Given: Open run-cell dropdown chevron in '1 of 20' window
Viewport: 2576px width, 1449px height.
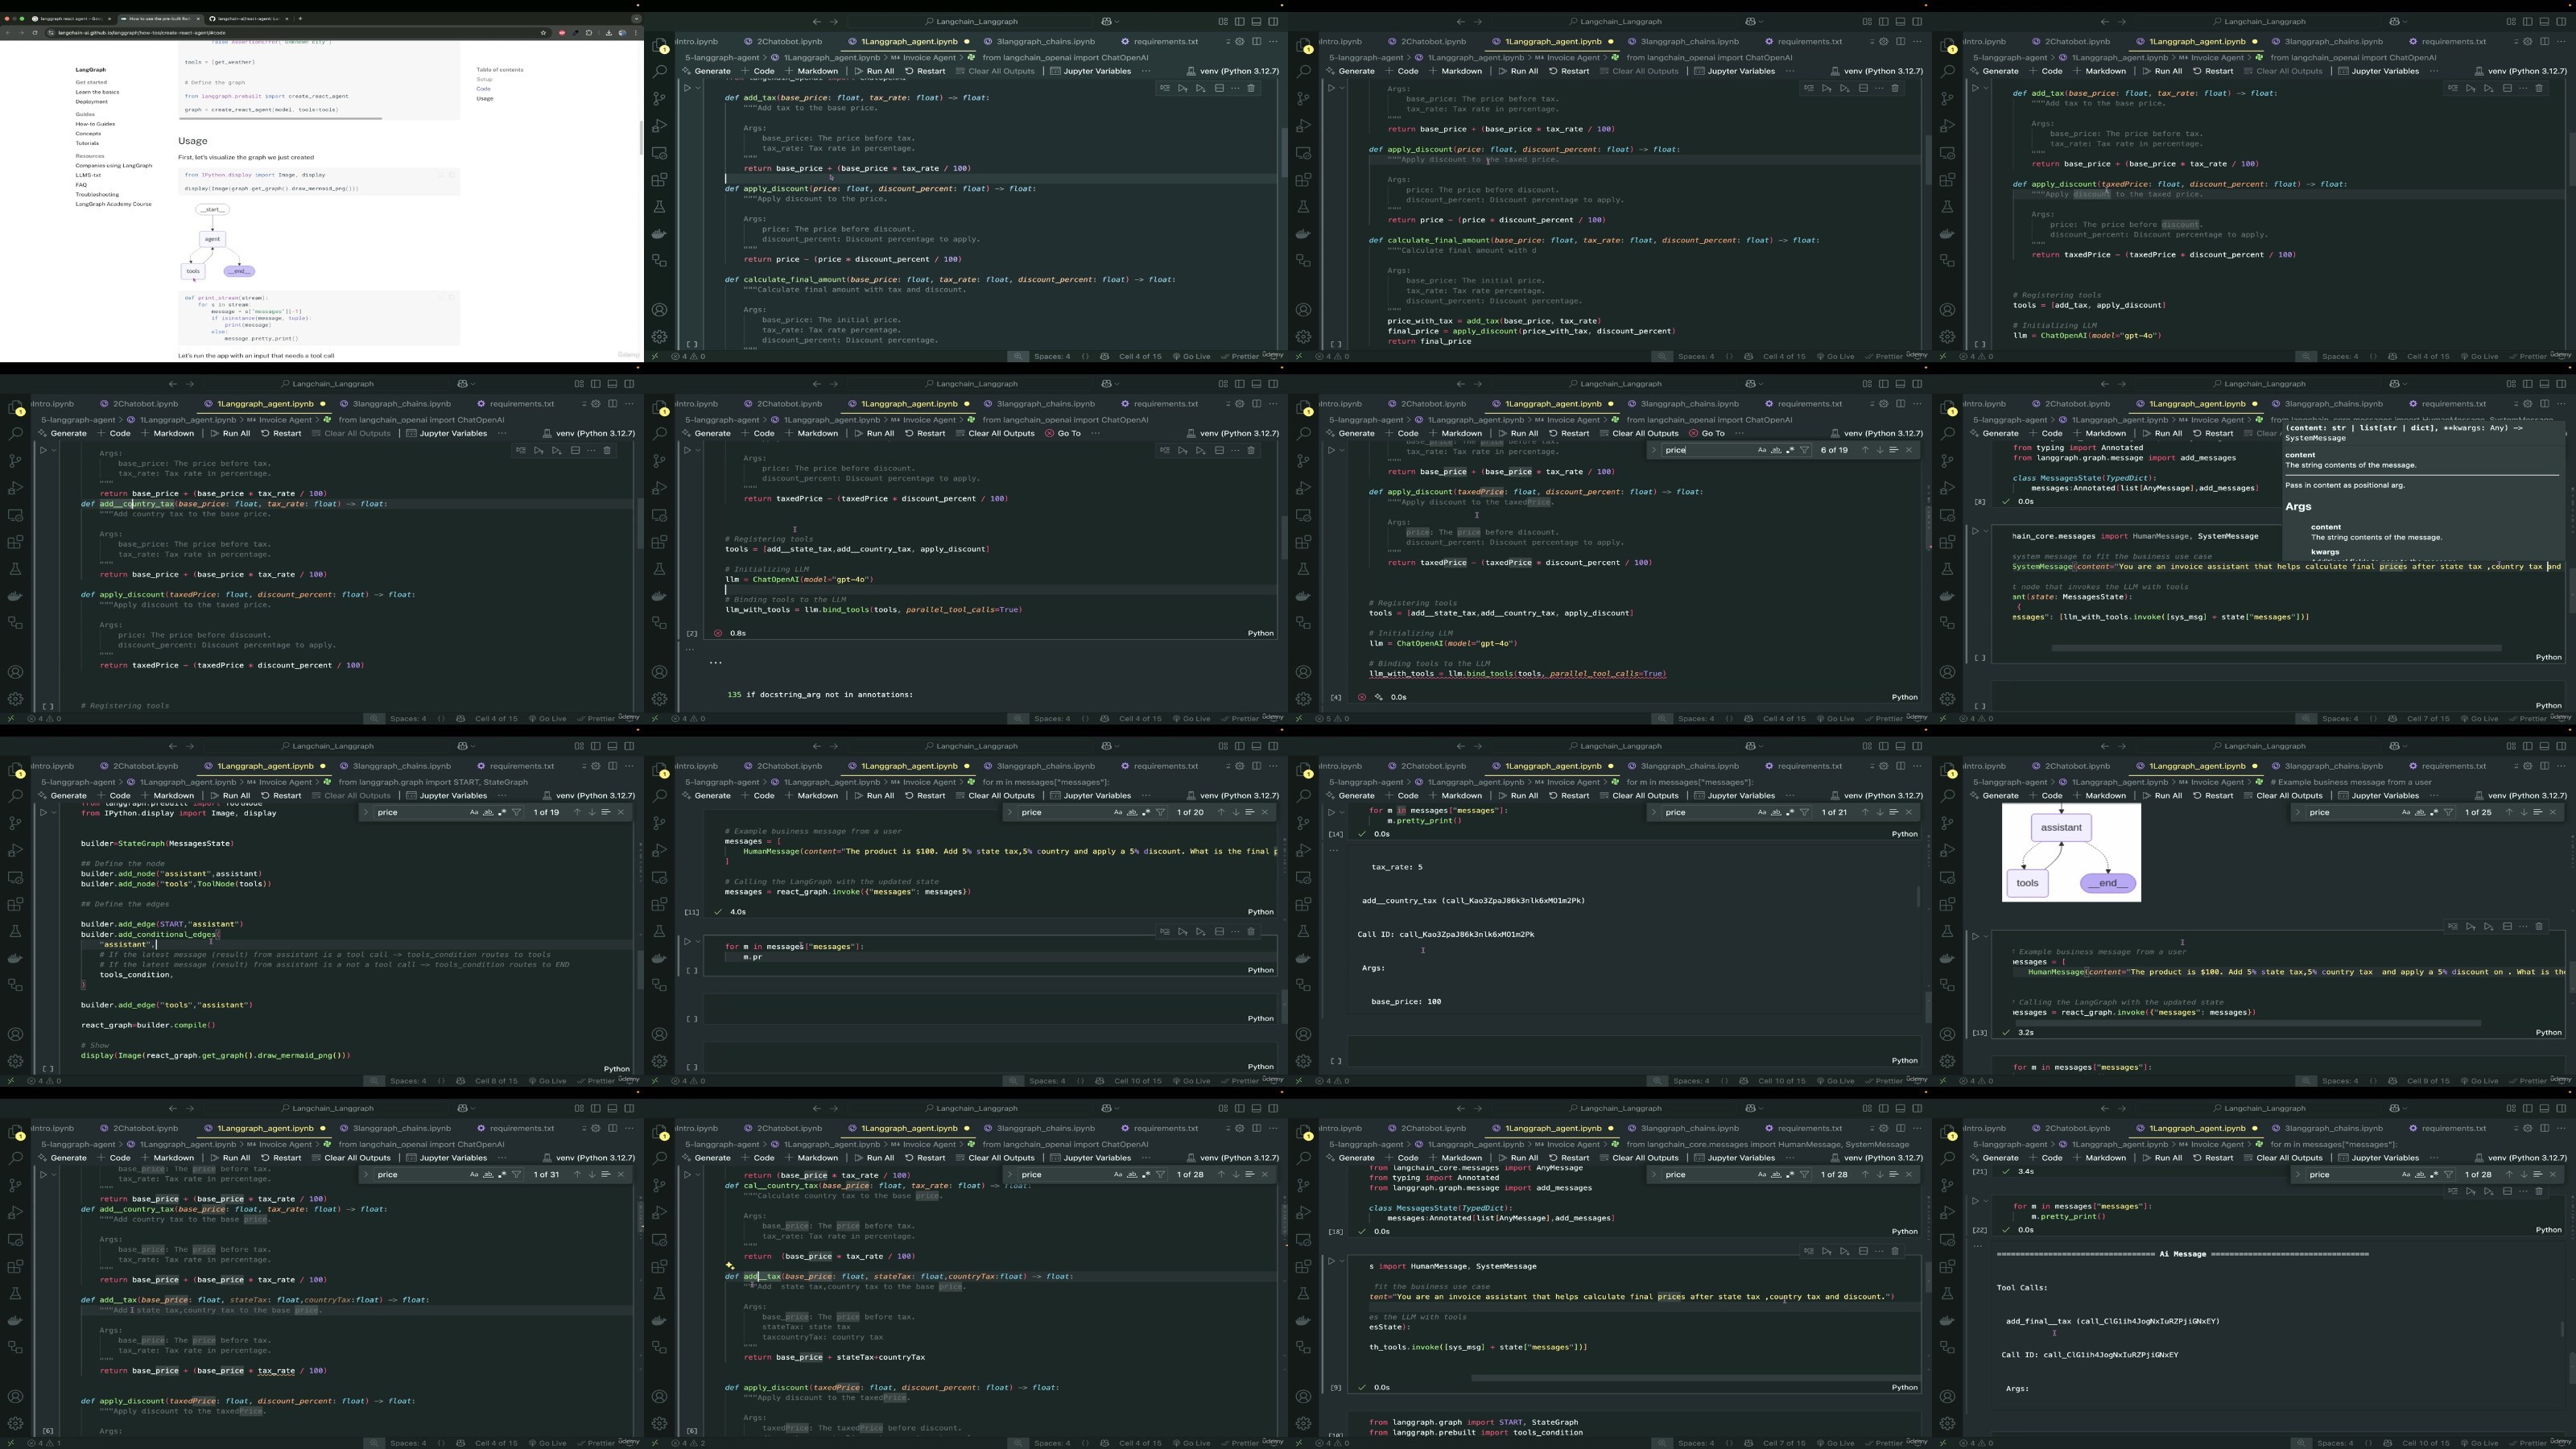Looking at the screenshot, I should tap(698, 941).
